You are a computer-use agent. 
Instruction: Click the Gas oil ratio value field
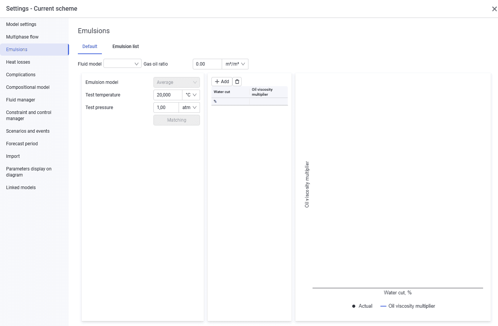click(207, 64)
